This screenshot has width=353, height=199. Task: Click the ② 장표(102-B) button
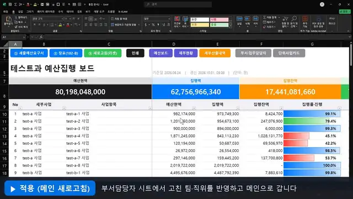[x=66, y=53]
